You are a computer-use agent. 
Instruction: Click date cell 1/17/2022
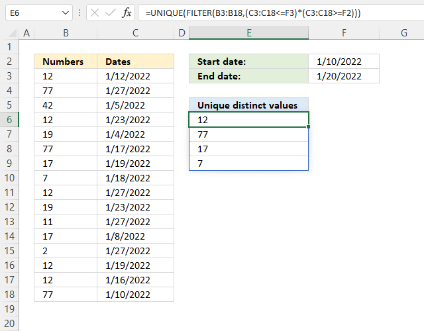tap(135, 149)
